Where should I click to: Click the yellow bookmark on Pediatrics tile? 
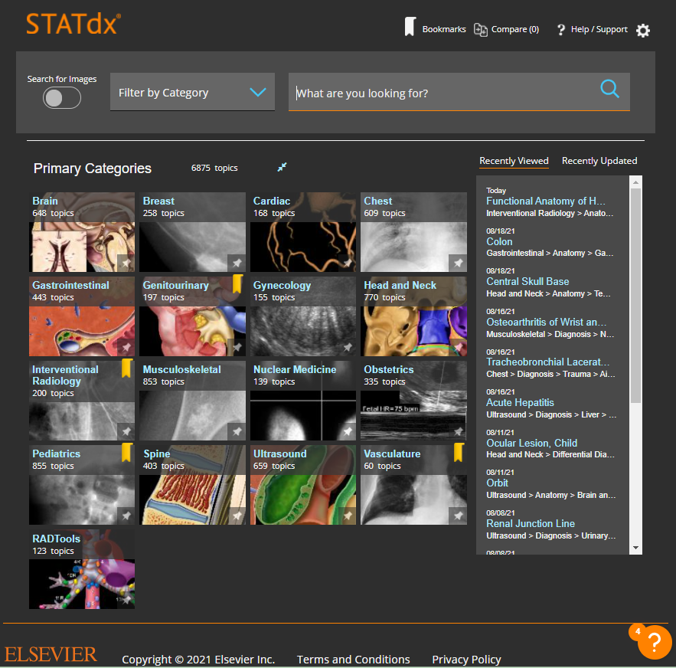click(126, 452)
